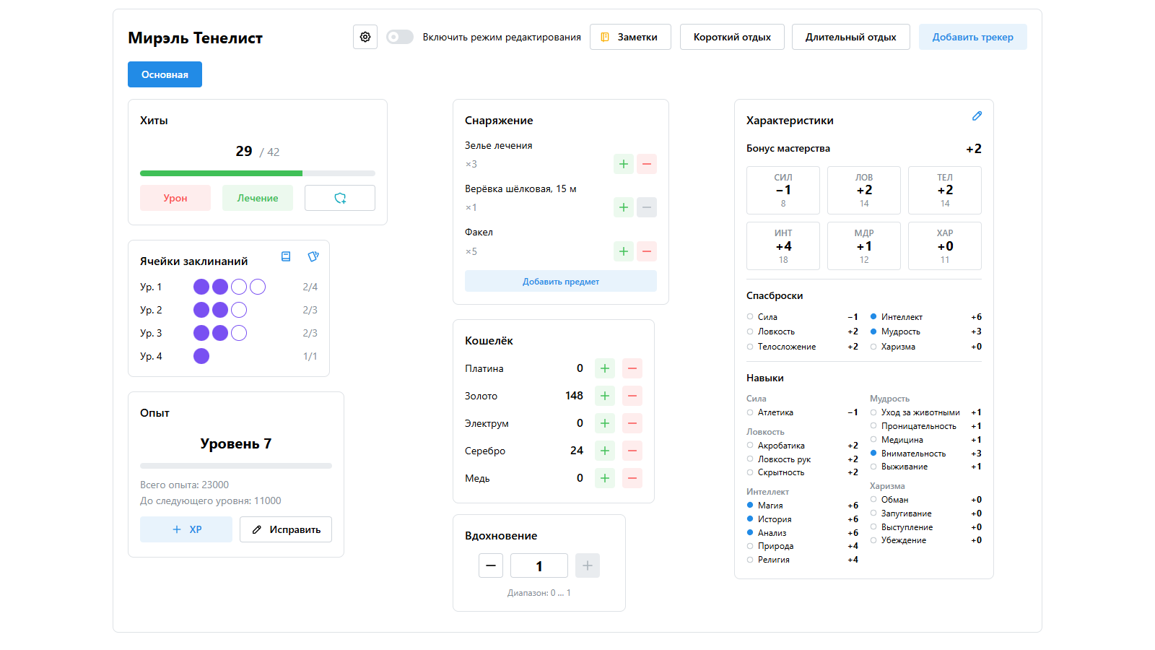Take a Длительный отдых
This screenshot has height=650, width=1155.
coord(851,37)
